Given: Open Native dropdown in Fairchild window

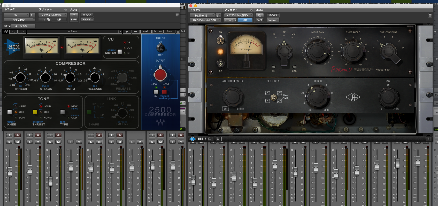Looking at the screenshot, I should (273, 20).
